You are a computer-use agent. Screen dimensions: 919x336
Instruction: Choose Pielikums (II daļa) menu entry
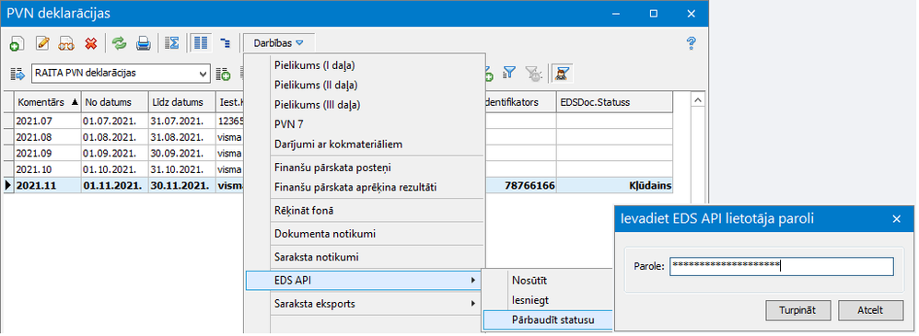coord(316,85)
